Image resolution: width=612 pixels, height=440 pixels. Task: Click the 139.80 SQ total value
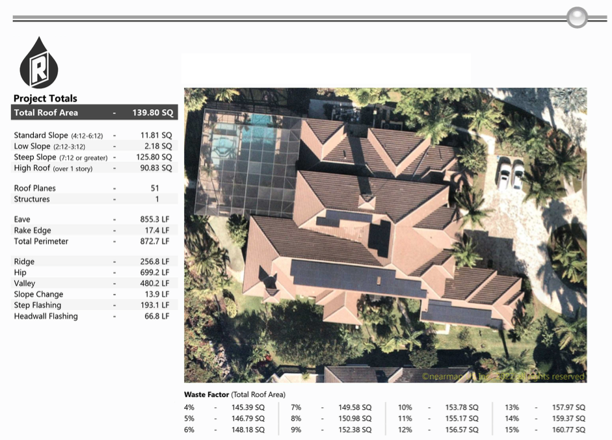tap(153, 112)
